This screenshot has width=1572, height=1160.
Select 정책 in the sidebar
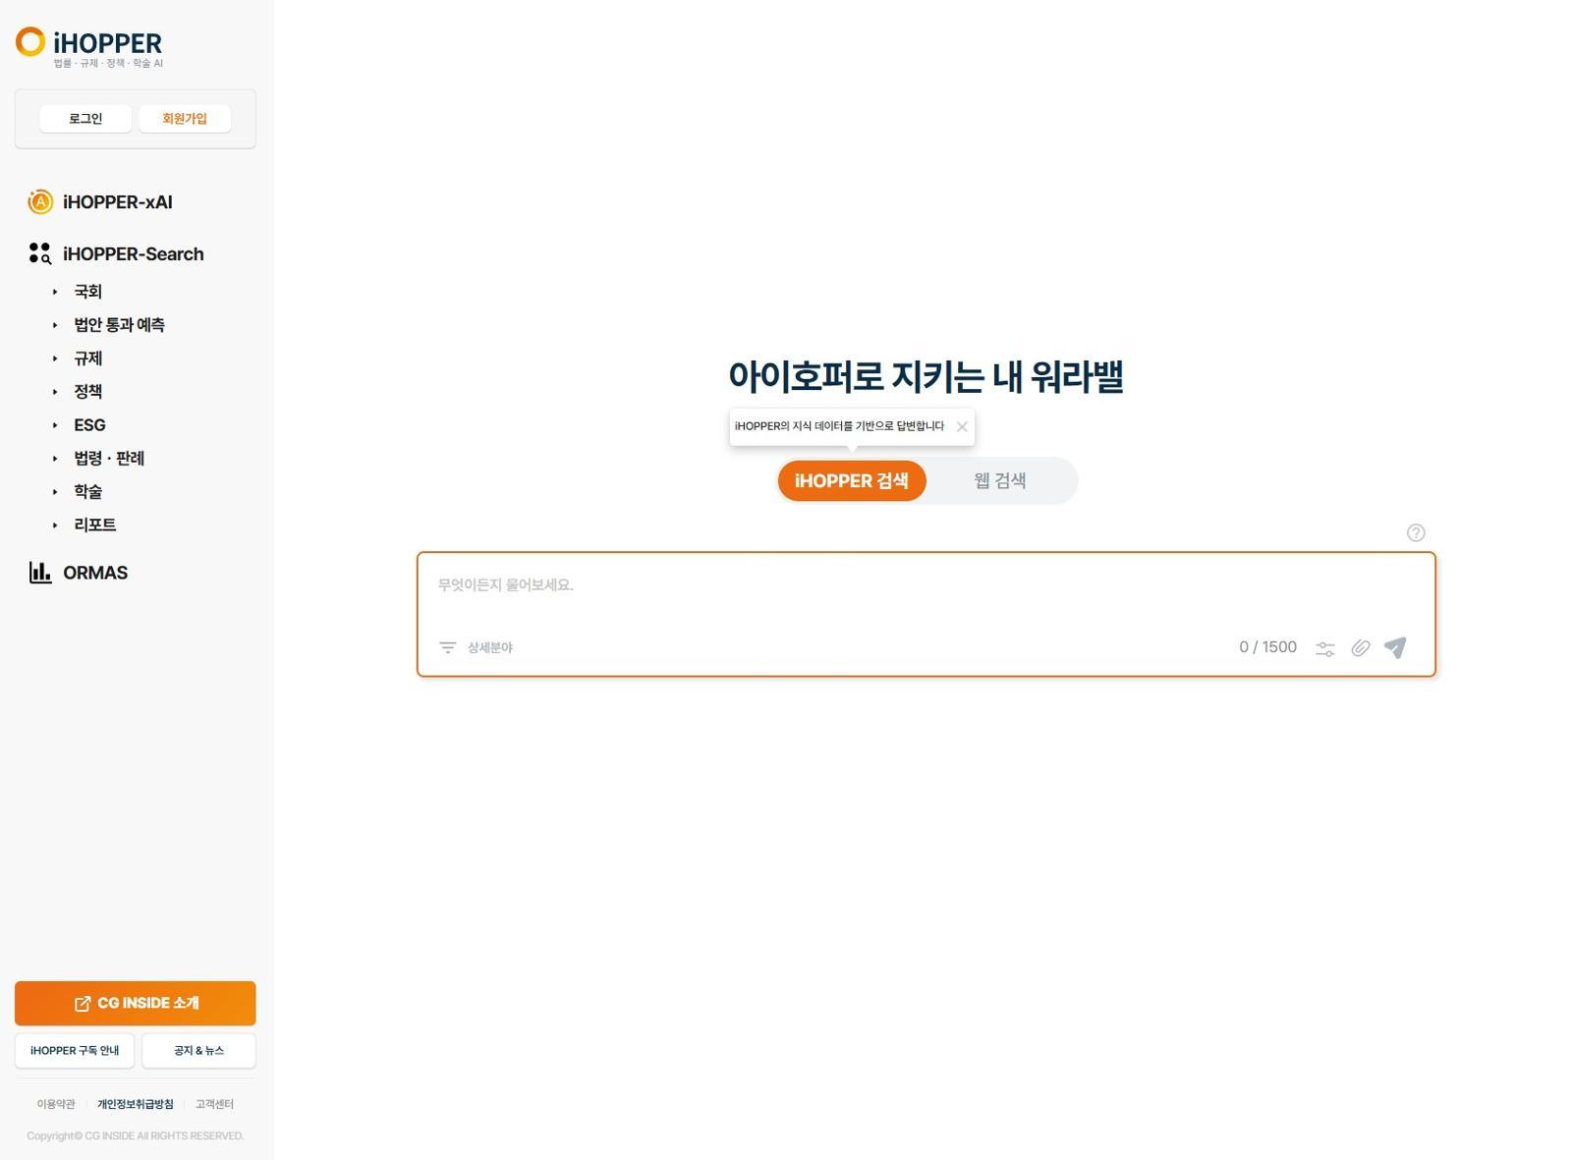click(x=88, y=392)
